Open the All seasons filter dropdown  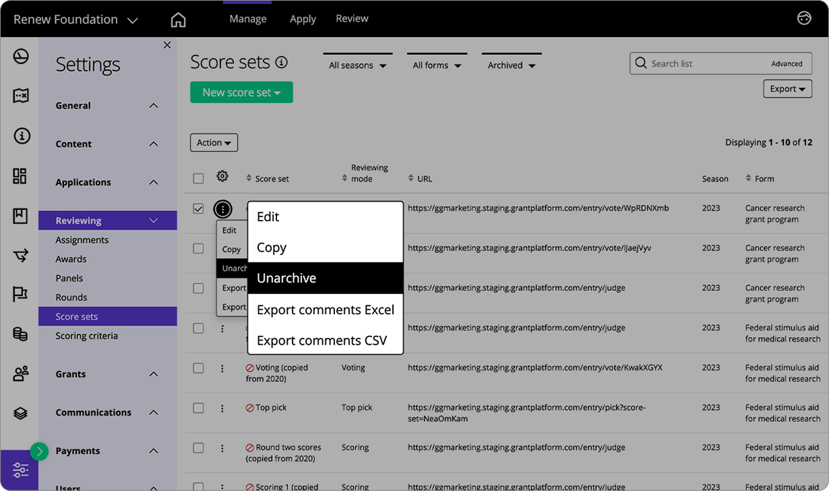coord(357,65)
